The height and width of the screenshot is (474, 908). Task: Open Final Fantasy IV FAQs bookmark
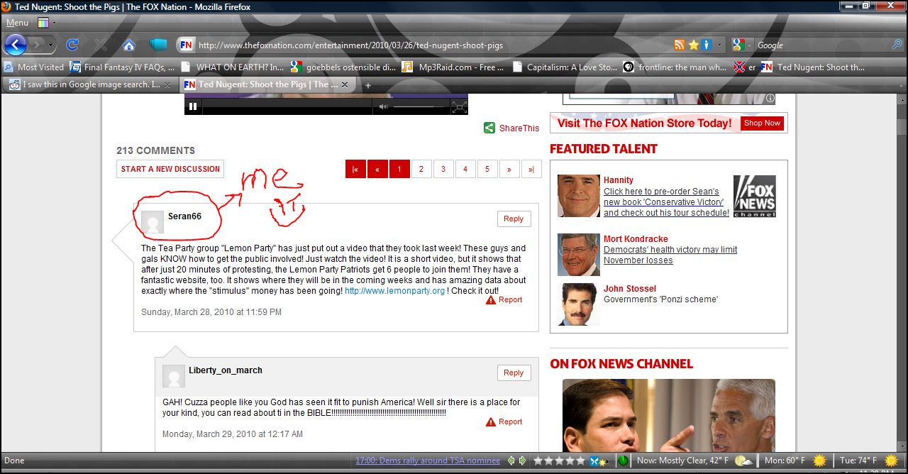(x=123, y=67)
